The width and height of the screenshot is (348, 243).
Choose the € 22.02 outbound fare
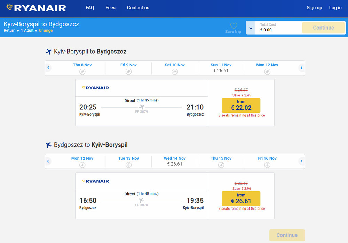[x=241, y=105]
